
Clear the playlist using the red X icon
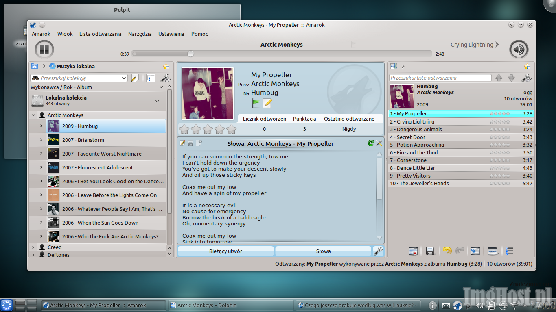point(413,251)
